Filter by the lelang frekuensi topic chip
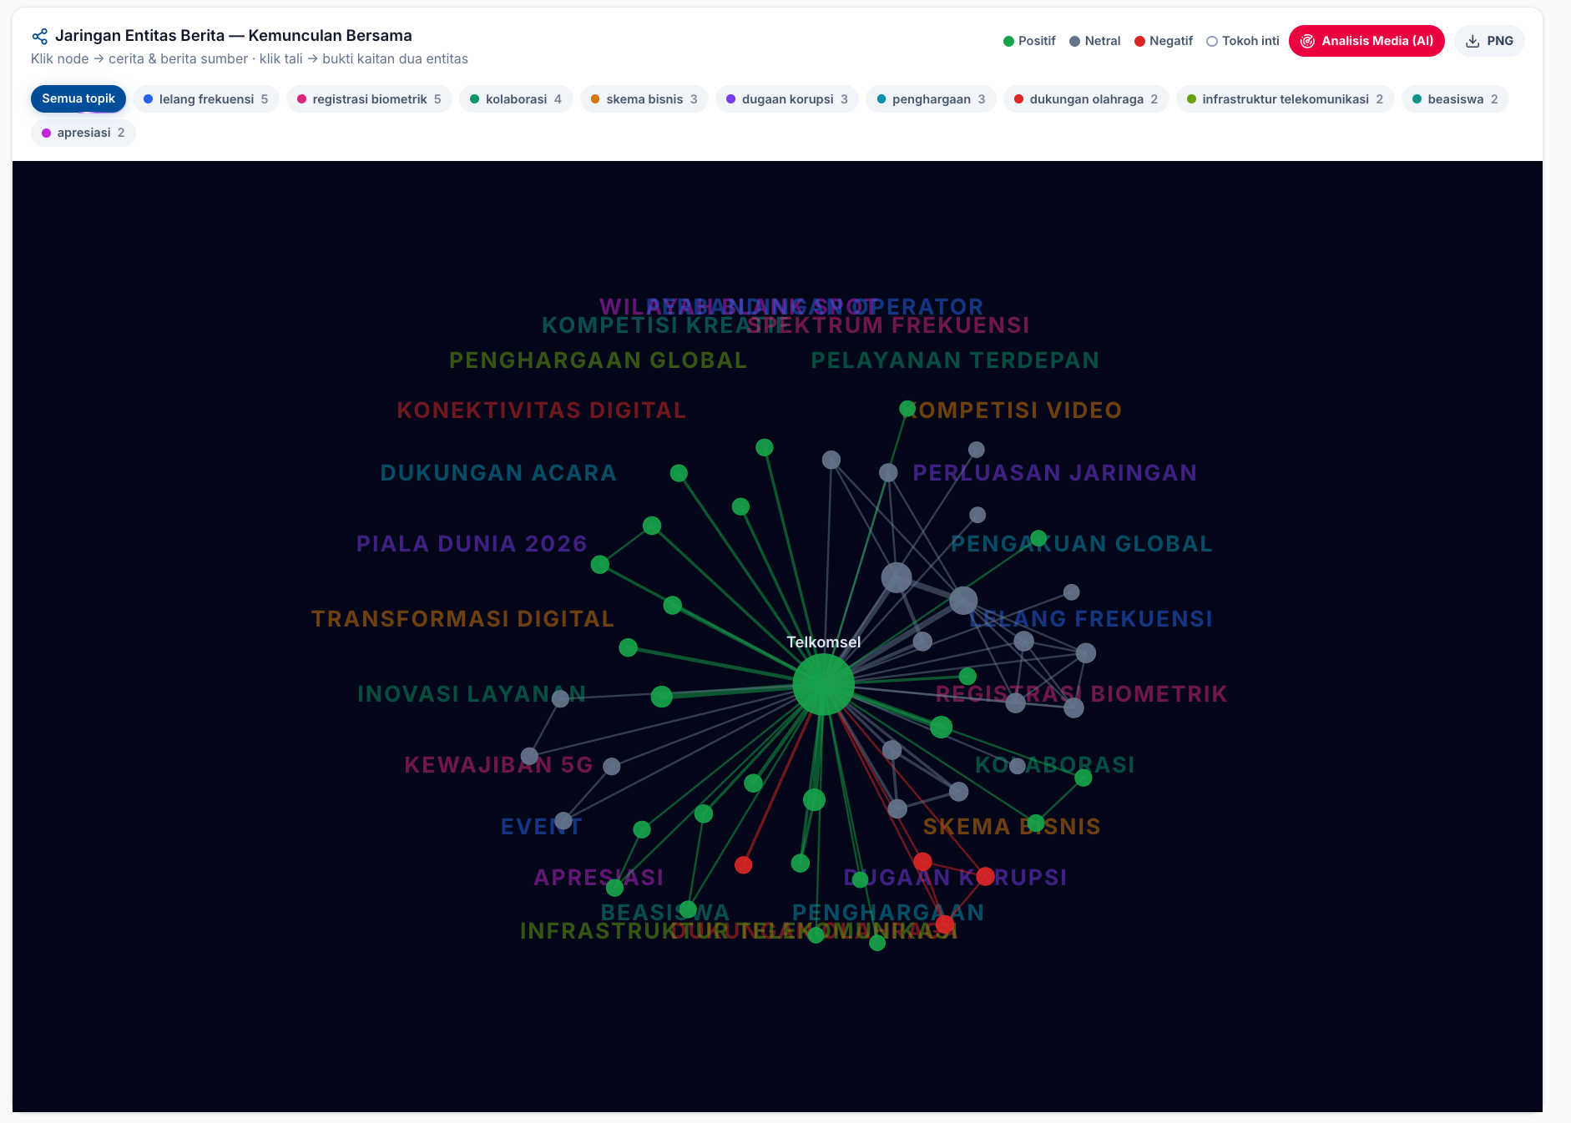 pos(206,98)
